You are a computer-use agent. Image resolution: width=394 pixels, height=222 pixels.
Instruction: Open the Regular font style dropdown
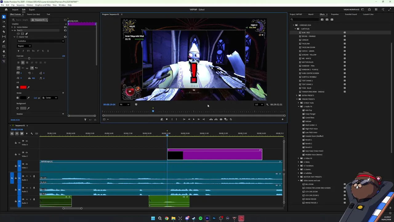[x=24, y=46]
